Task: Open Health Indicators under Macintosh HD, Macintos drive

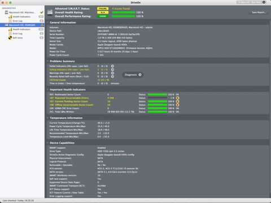Action: [x=21, y=17]
